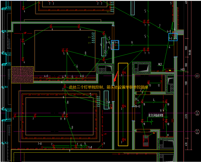Select the 800 dimension text
The width and height of the screenshot is (201, 162).
(x=186, y=65)
